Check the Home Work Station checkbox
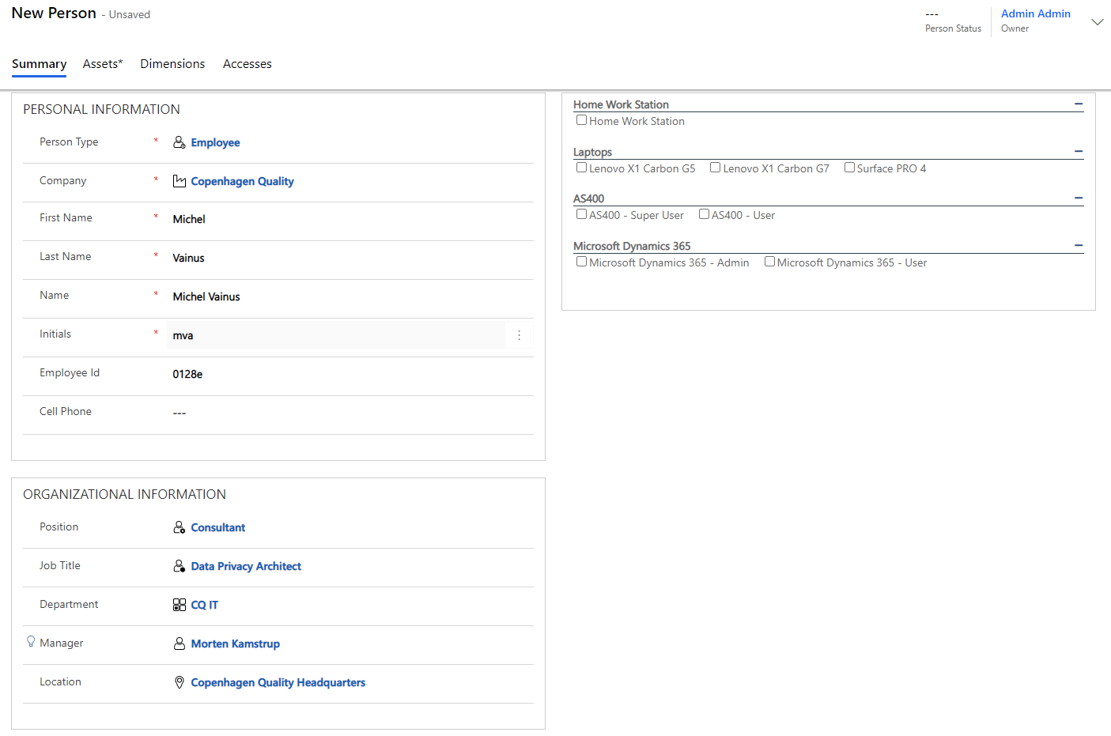Image resolution: width=1111 pixels, height=736 pixels. tap(581, 120)
